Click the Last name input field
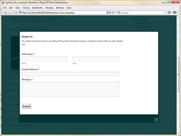The image size is (181, 136). (x=96, y=59)
